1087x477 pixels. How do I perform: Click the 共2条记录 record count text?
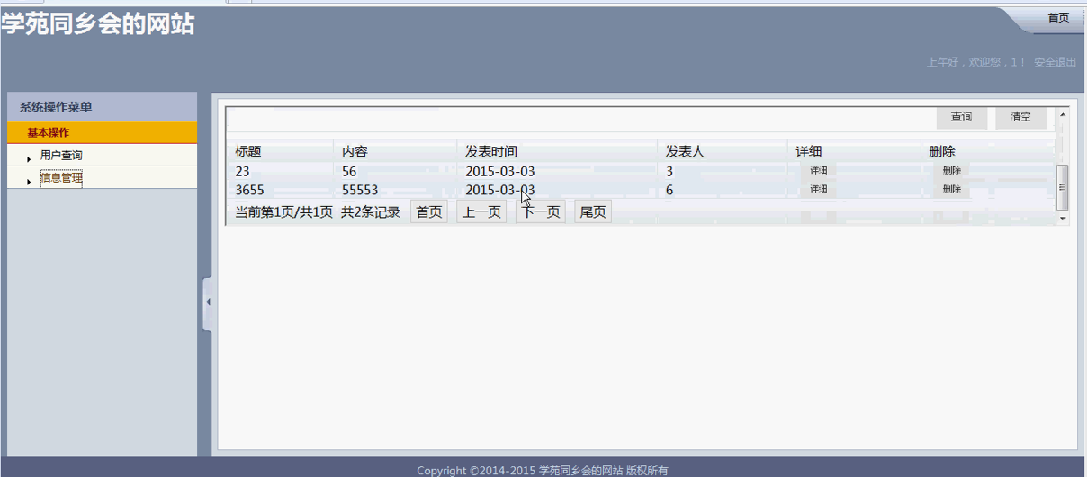371,212
